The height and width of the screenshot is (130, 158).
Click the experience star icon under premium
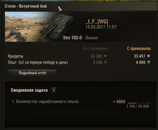(x=149, y=62)
